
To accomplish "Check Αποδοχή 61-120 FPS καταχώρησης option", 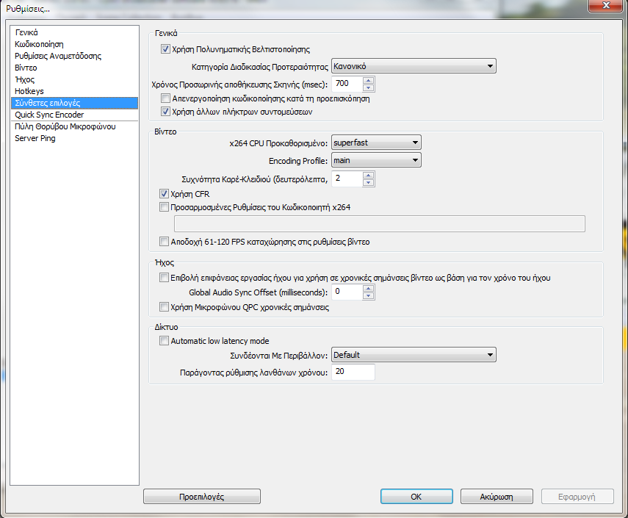I will (164, 242).
